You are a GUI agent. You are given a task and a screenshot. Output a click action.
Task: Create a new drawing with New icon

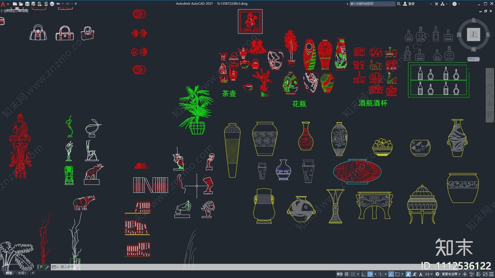point(15,4)
